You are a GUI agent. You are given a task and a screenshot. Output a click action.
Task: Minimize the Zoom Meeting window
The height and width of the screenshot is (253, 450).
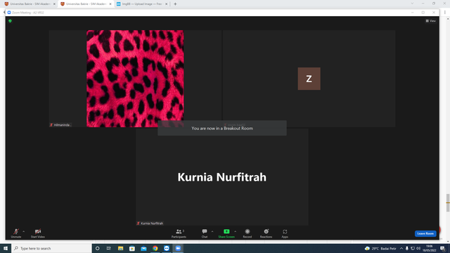click(413, 13)
